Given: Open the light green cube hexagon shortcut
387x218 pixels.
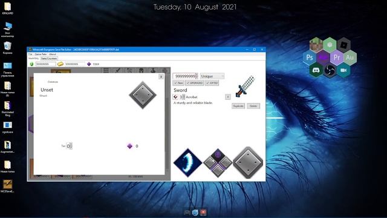Looking at the screenshot, I should [x=330, y=44].
